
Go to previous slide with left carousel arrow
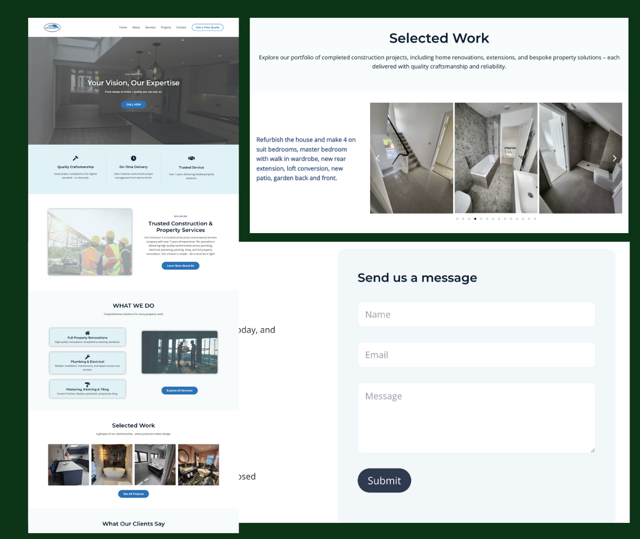378,158
